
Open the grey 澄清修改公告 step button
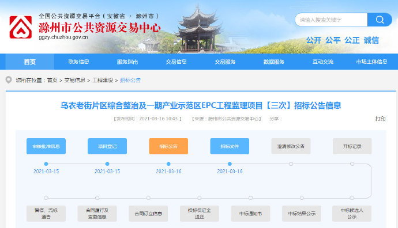291,146
